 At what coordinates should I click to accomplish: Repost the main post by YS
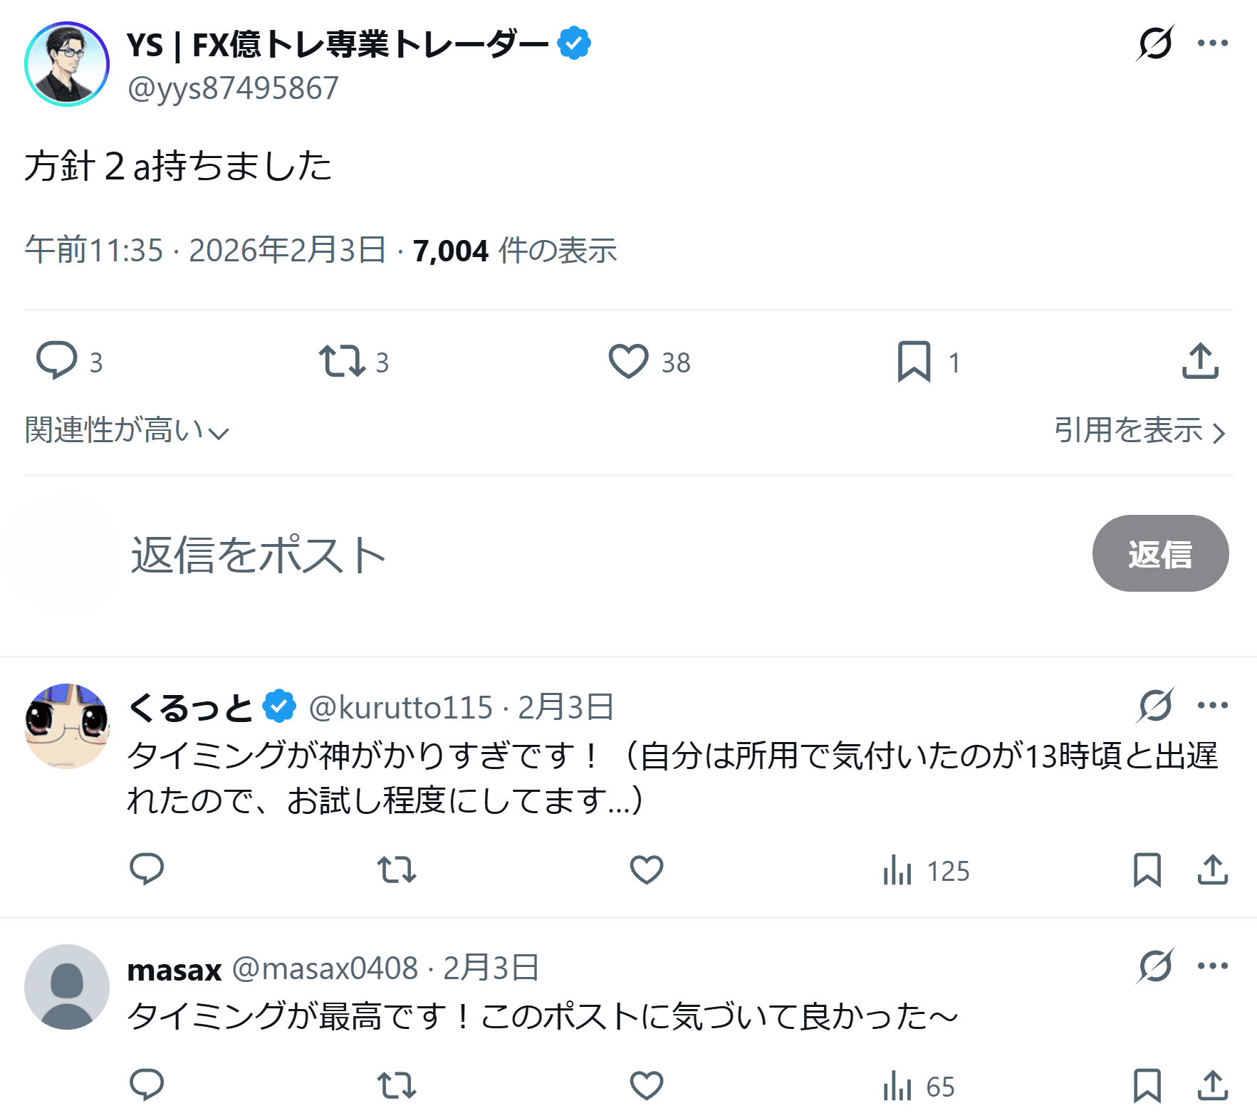tap(343, 360)
